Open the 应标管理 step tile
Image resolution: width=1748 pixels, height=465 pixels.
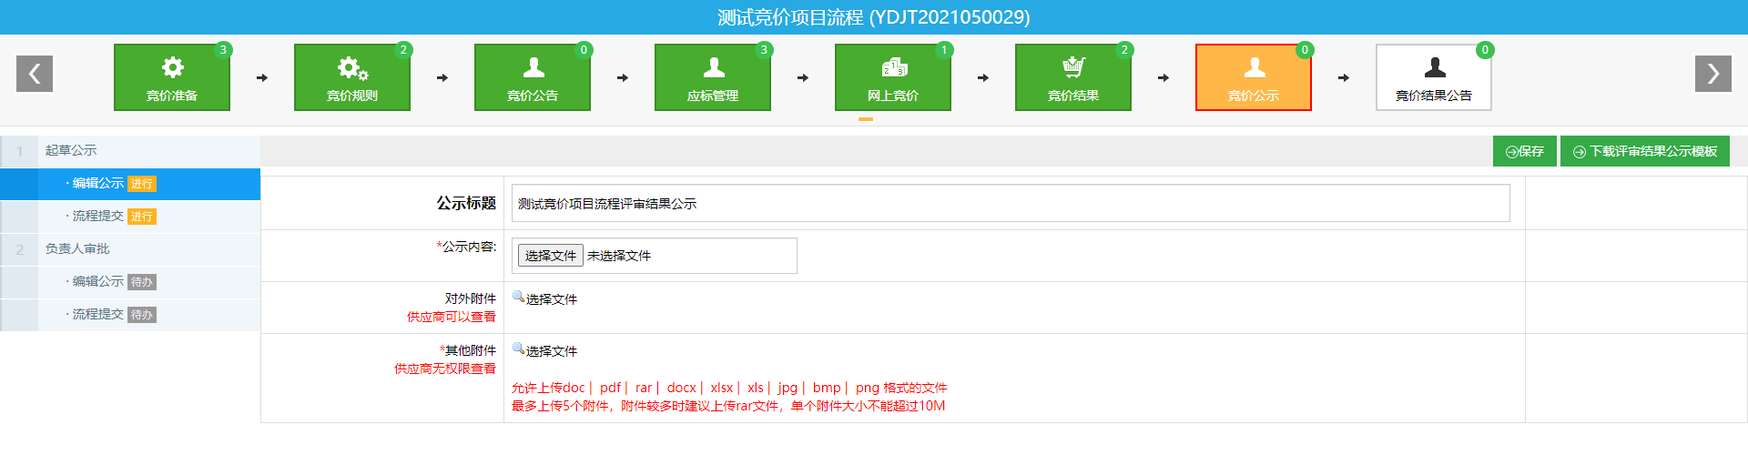click(713, 77)
